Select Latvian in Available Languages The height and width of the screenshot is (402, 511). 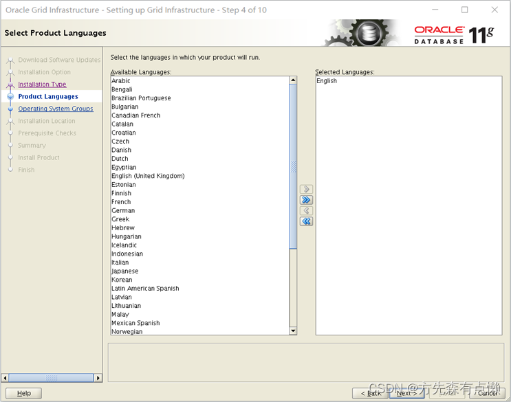[199, 297]
